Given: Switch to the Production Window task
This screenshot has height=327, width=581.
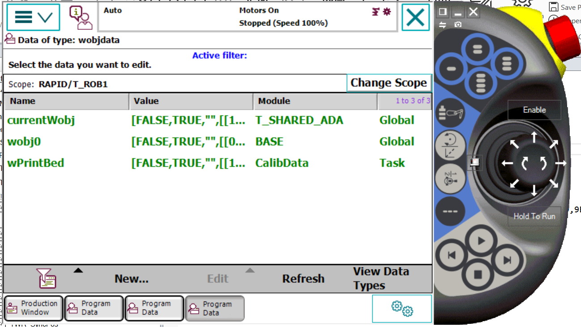Looking at the screenshot, I should click(x=34, y=308).
